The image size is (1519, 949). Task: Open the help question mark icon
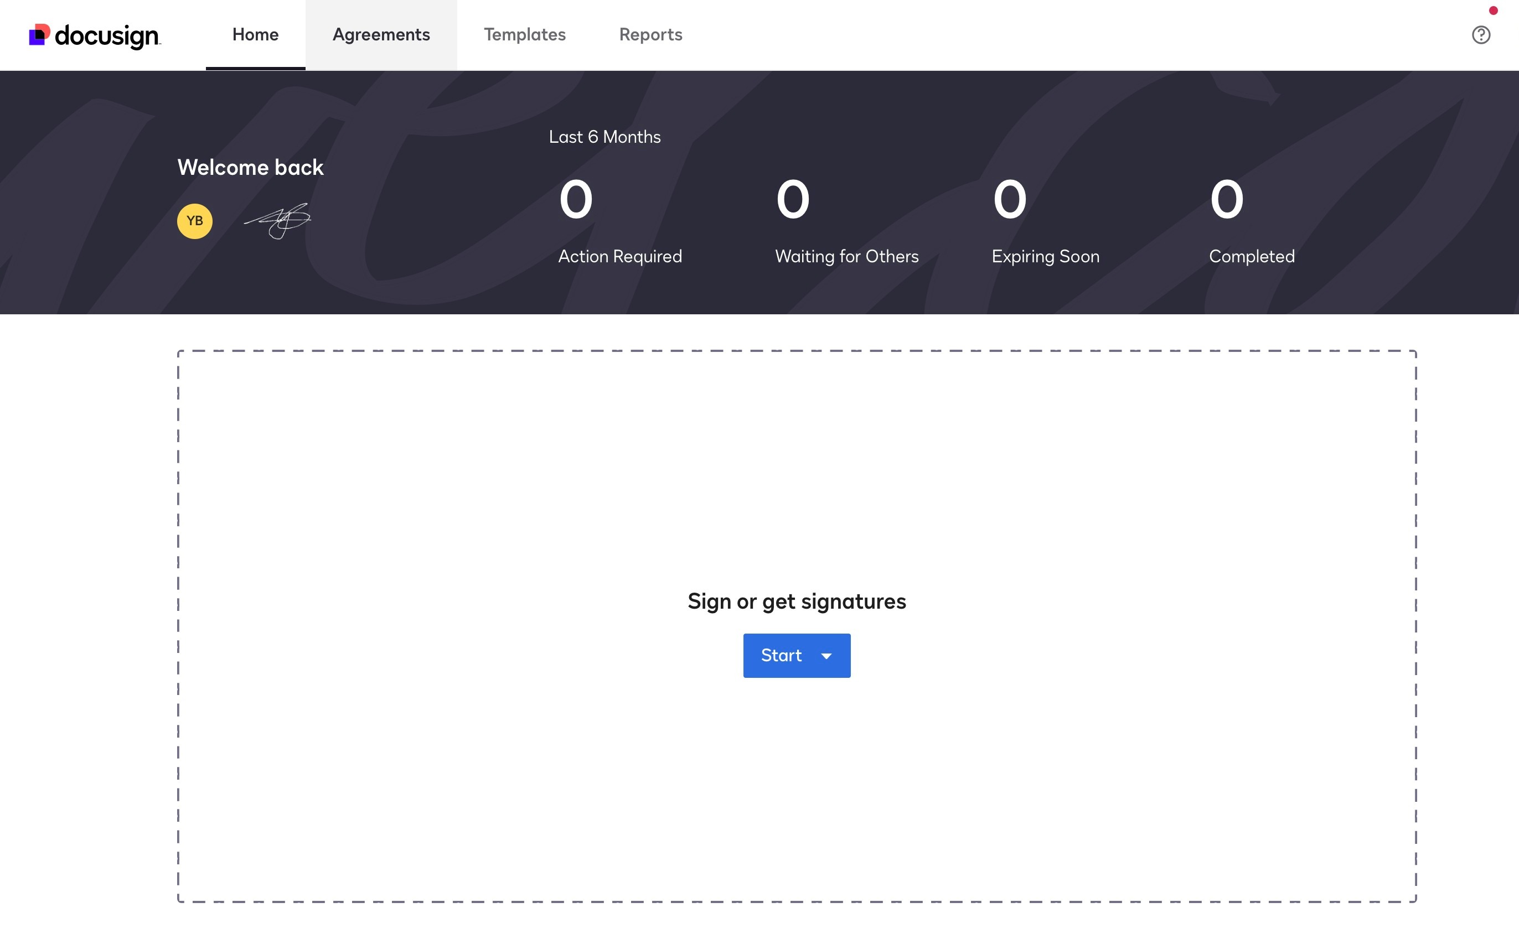point(1481,34)
